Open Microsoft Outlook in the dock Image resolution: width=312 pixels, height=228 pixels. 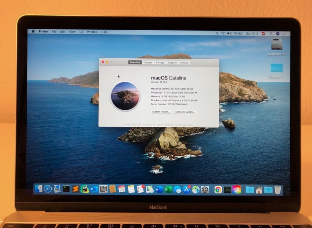94,189
